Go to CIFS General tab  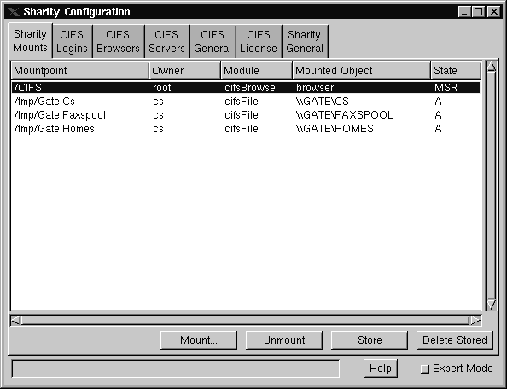213,41
